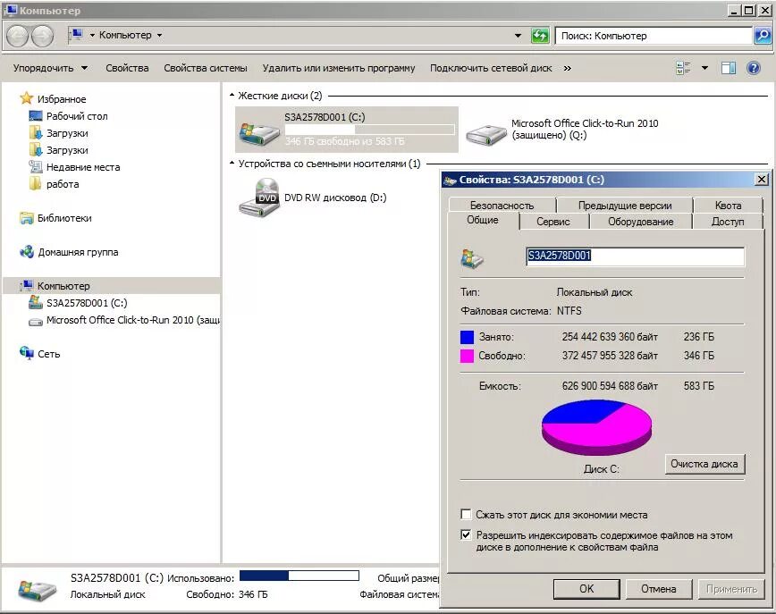Click the magenta Свободно color square

coord(468,356)
